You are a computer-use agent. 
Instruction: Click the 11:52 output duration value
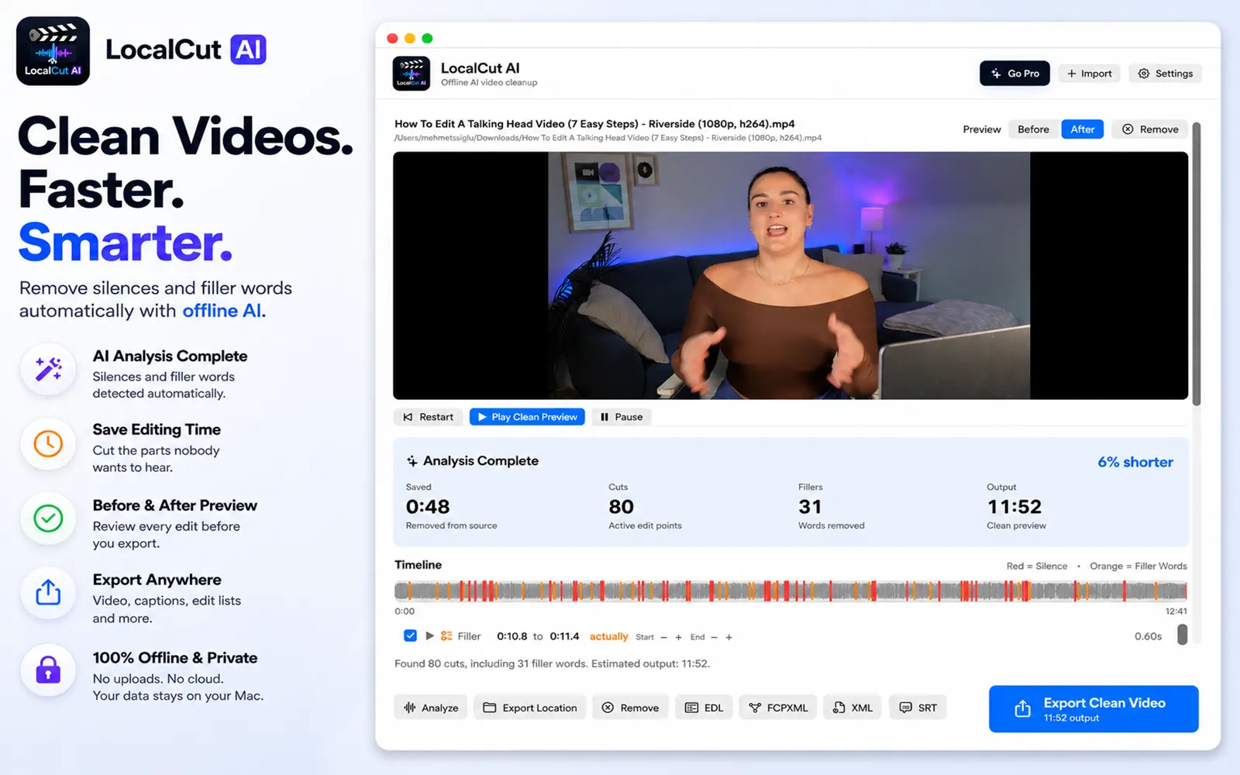[1014, 507]
